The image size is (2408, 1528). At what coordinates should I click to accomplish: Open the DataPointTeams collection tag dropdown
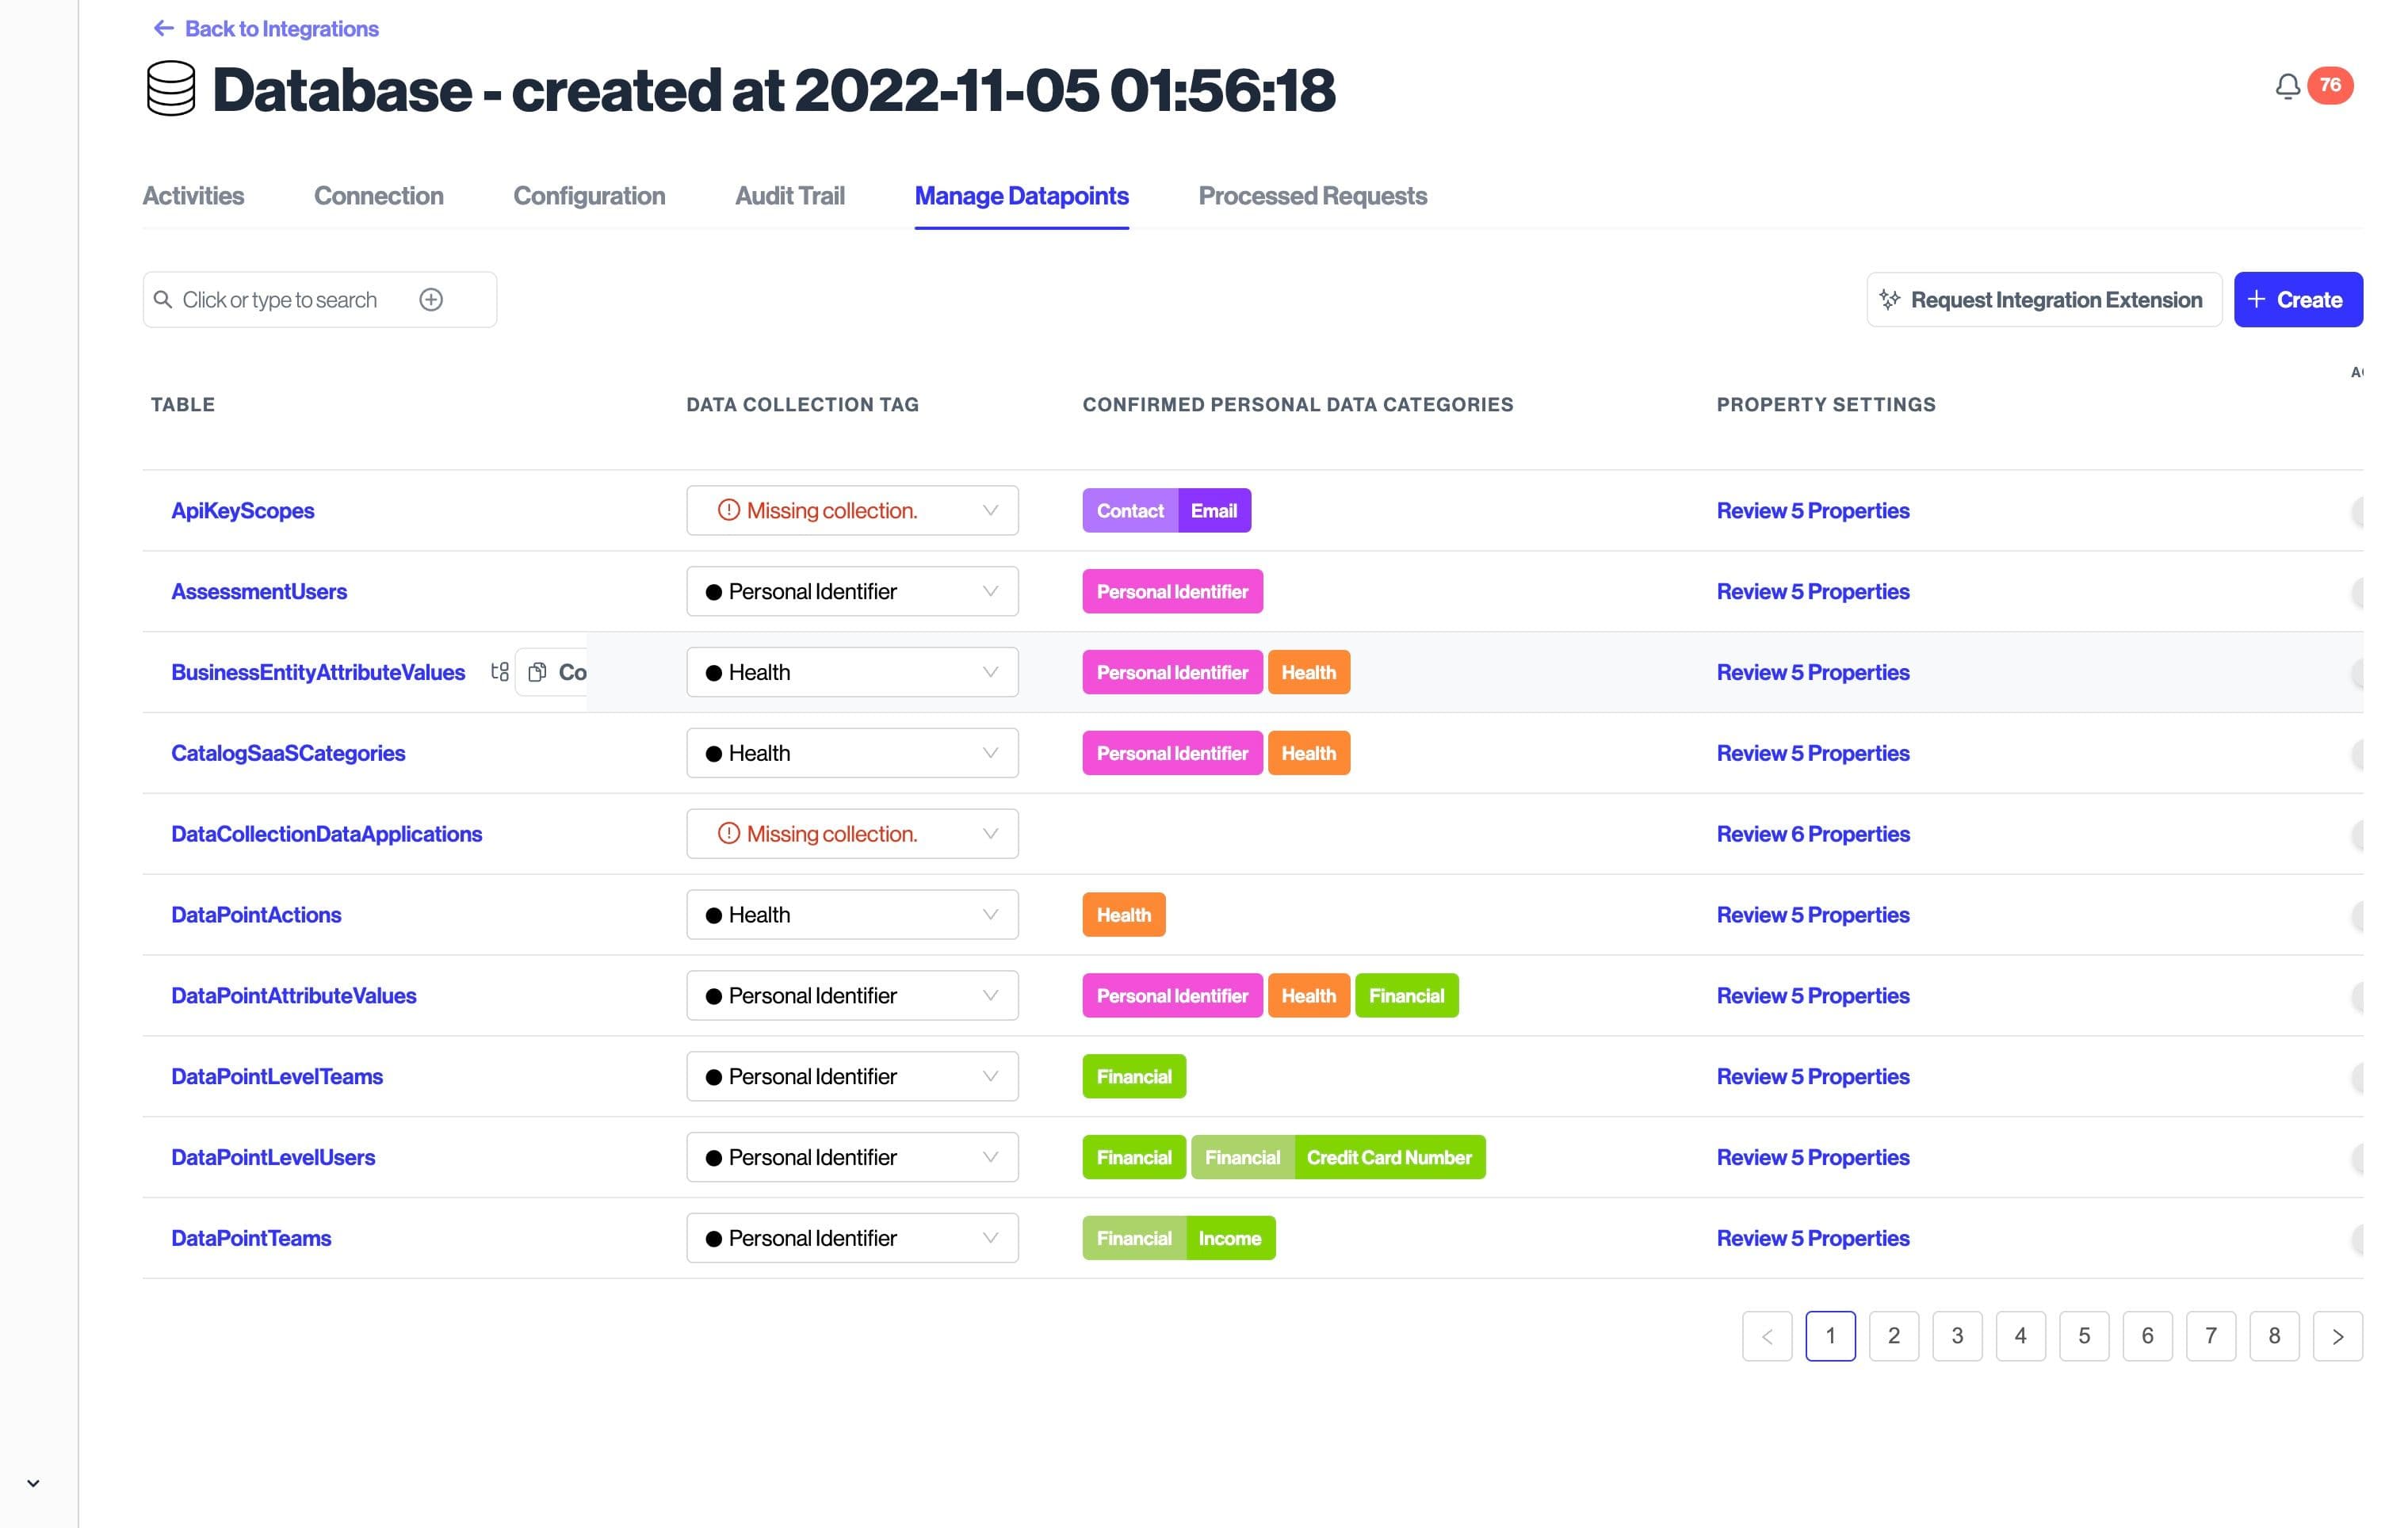coord(852,1238)
